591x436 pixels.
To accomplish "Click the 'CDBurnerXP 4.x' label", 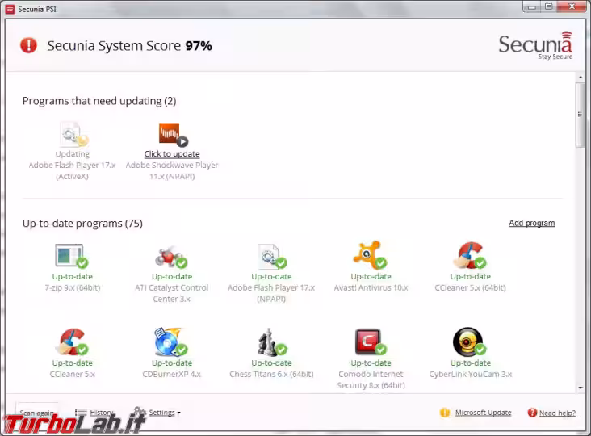I will pyautogui.click(x=171, y=374).
